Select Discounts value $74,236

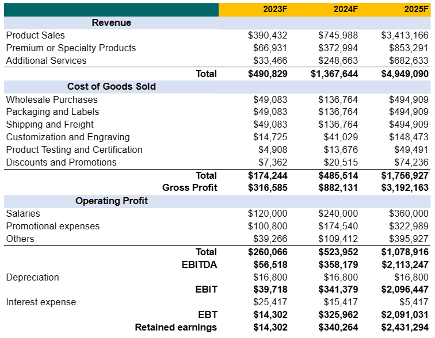tap(411, 162)
